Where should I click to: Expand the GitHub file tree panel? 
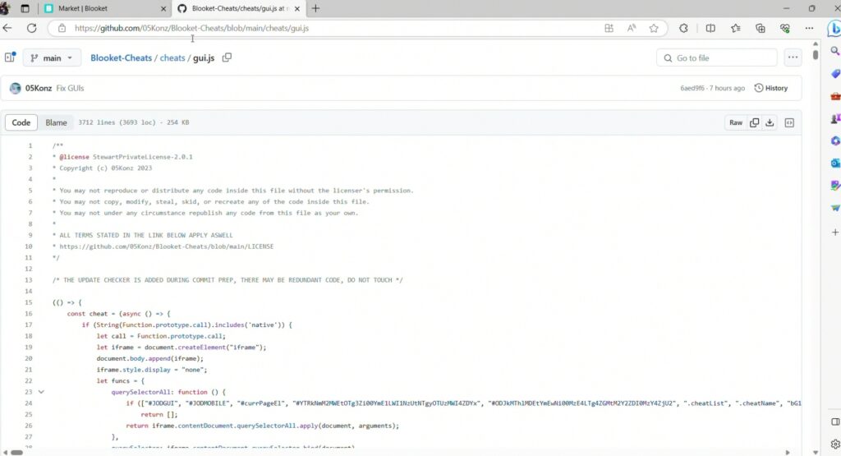tap(10, 58)
